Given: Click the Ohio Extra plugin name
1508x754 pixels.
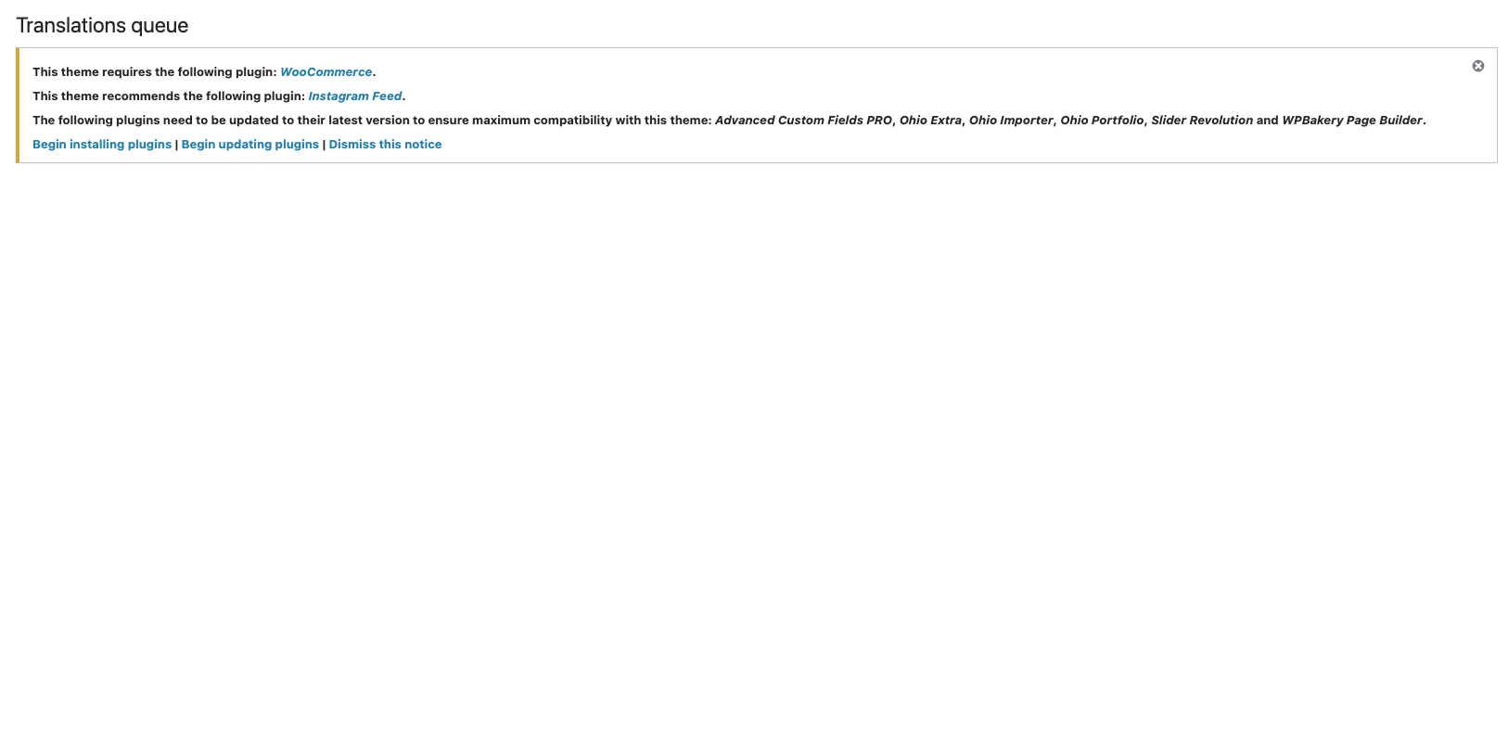Looking at the screenshot, I should coord(930,121).
